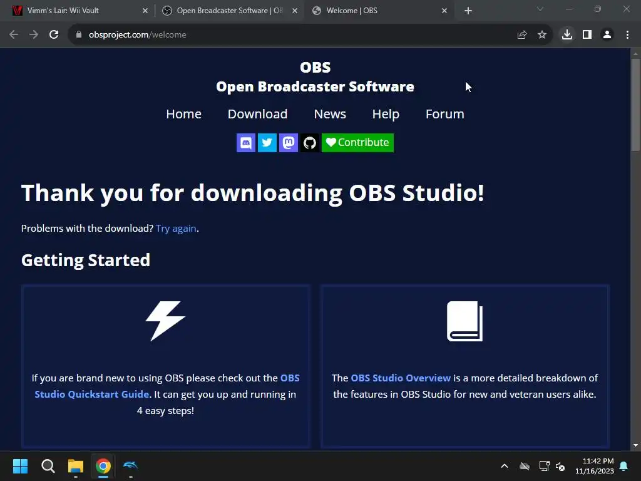Image resolution: width=641 pixels, height=481 pixels.
Task: Click the green Contribute button
Action: click(357, 143)
